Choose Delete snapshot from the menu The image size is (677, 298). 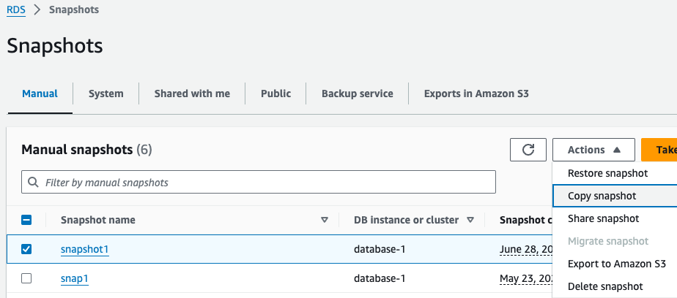[604, 286]
